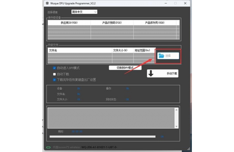The height and width of the screenshot is (152, 234).
Task: Click the down arrow icon on 手动下载 button
Action: point(151,73)
